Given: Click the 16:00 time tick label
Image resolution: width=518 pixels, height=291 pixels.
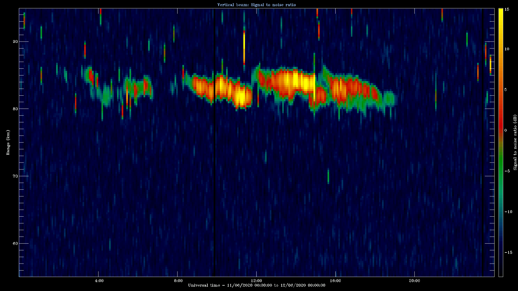Looking at the screenshot, I should [x=335, y=281].
